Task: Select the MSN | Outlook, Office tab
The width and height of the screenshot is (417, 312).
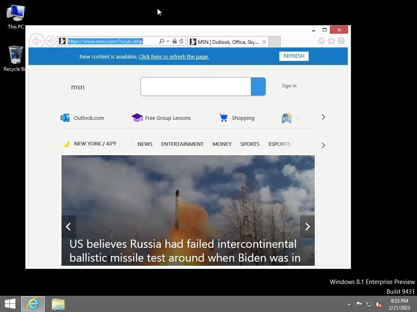Action: tap(228, 42)
